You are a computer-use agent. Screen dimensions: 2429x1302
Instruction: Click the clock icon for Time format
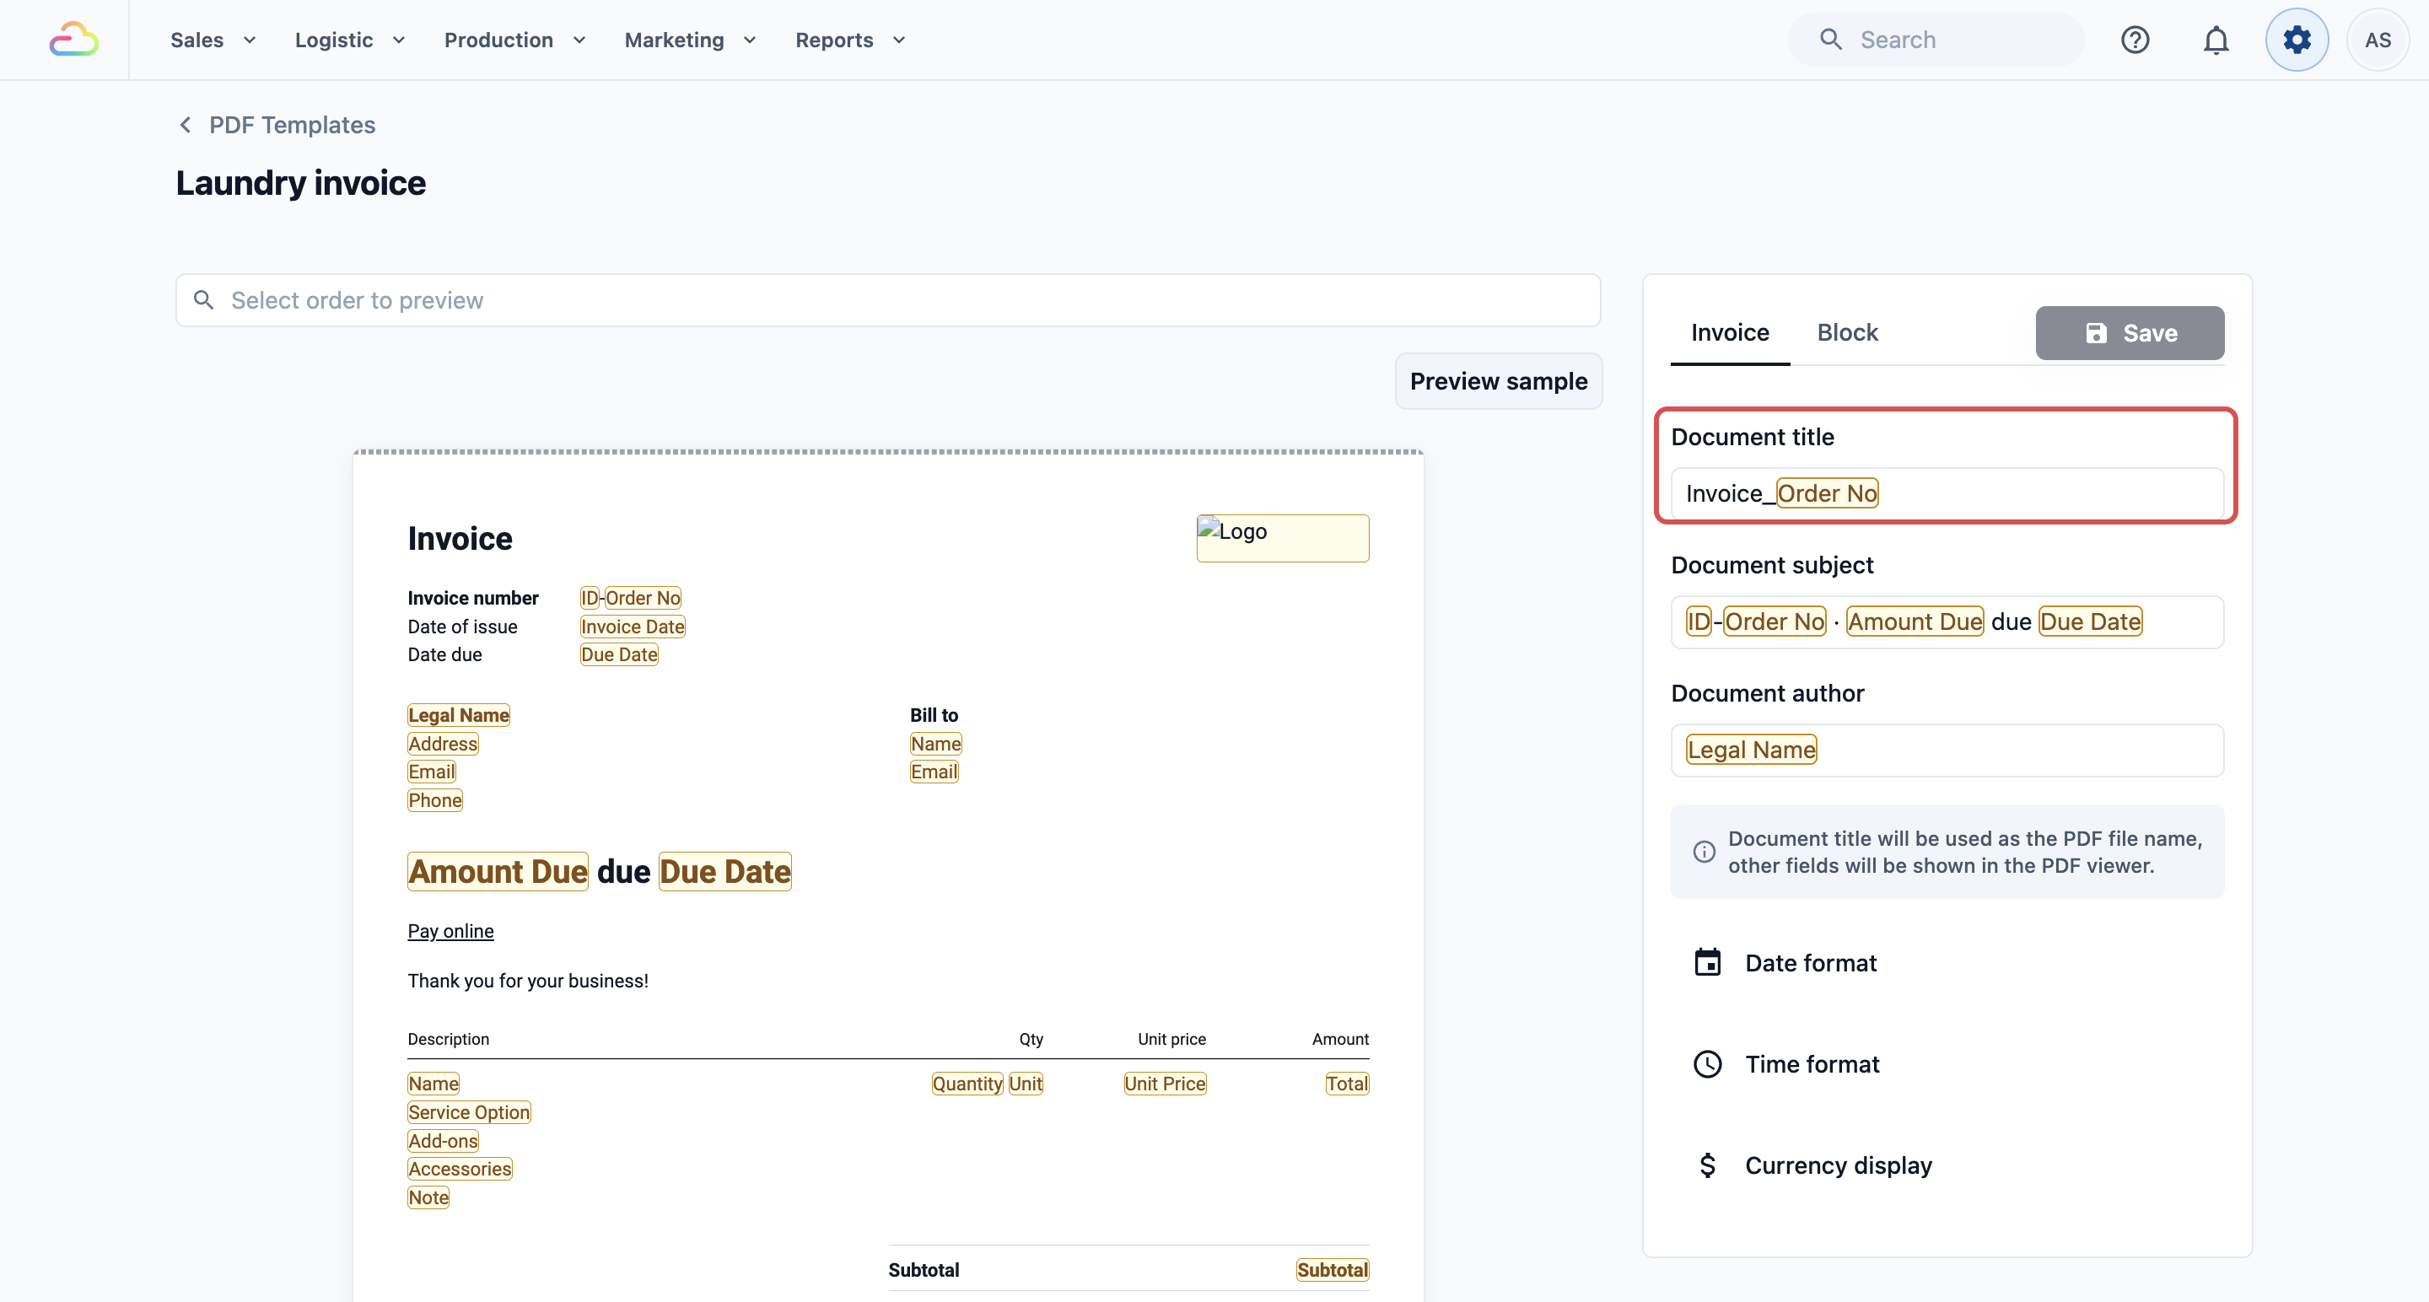(x=1708, y=1063)
